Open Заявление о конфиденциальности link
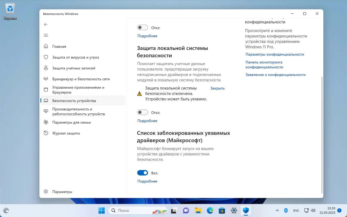Screen dimensions: 347x217 (275, 75)
